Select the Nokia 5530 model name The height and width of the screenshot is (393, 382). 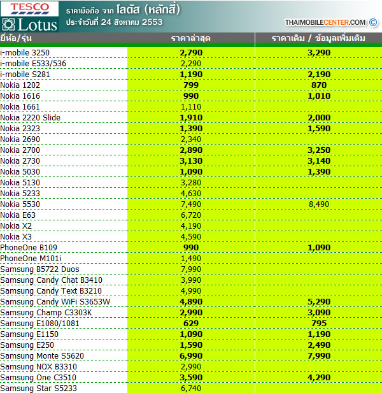pos(20,204)
